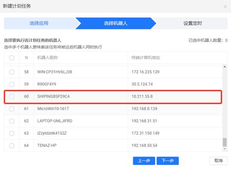
Task: Click robot name TENAZ-HP
Action: [47, 145]
